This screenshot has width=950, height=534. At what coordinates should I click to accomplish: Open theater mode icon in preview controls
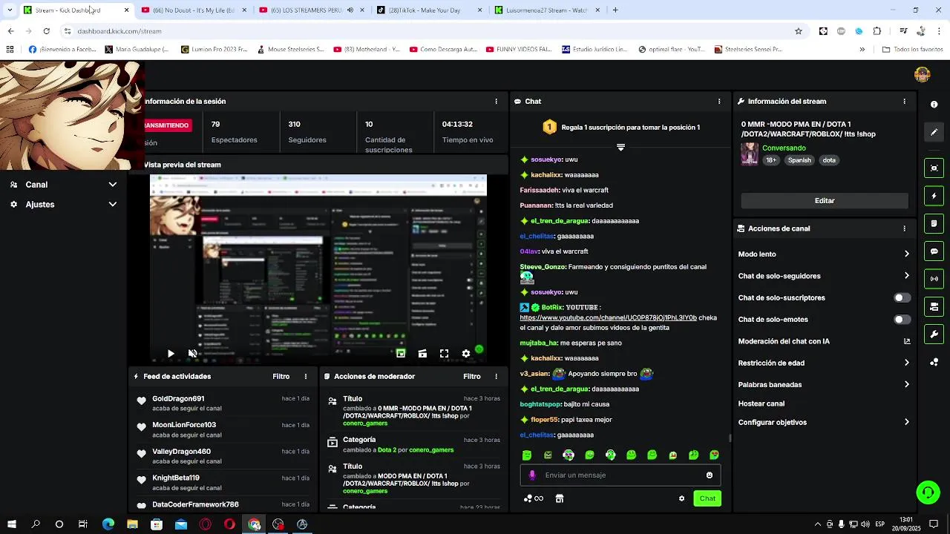coord(422,354)
